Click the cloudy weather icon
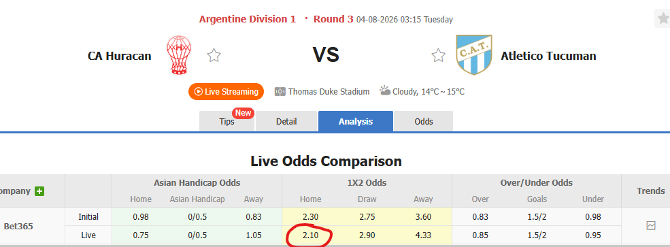Viewport: 670px width, 247px height. [x=384, y=90]
